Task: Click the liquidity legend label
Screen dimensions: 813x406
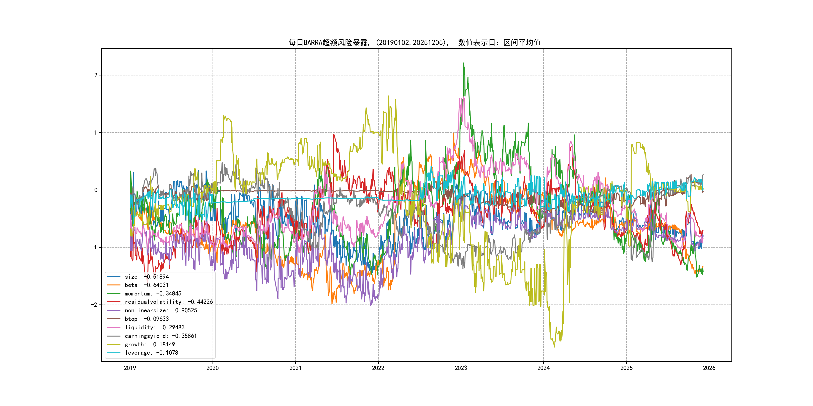Action: 155,328
